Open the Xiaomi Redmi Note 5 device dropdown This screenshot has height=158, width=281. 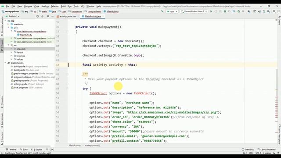click(x=194, y=11)
